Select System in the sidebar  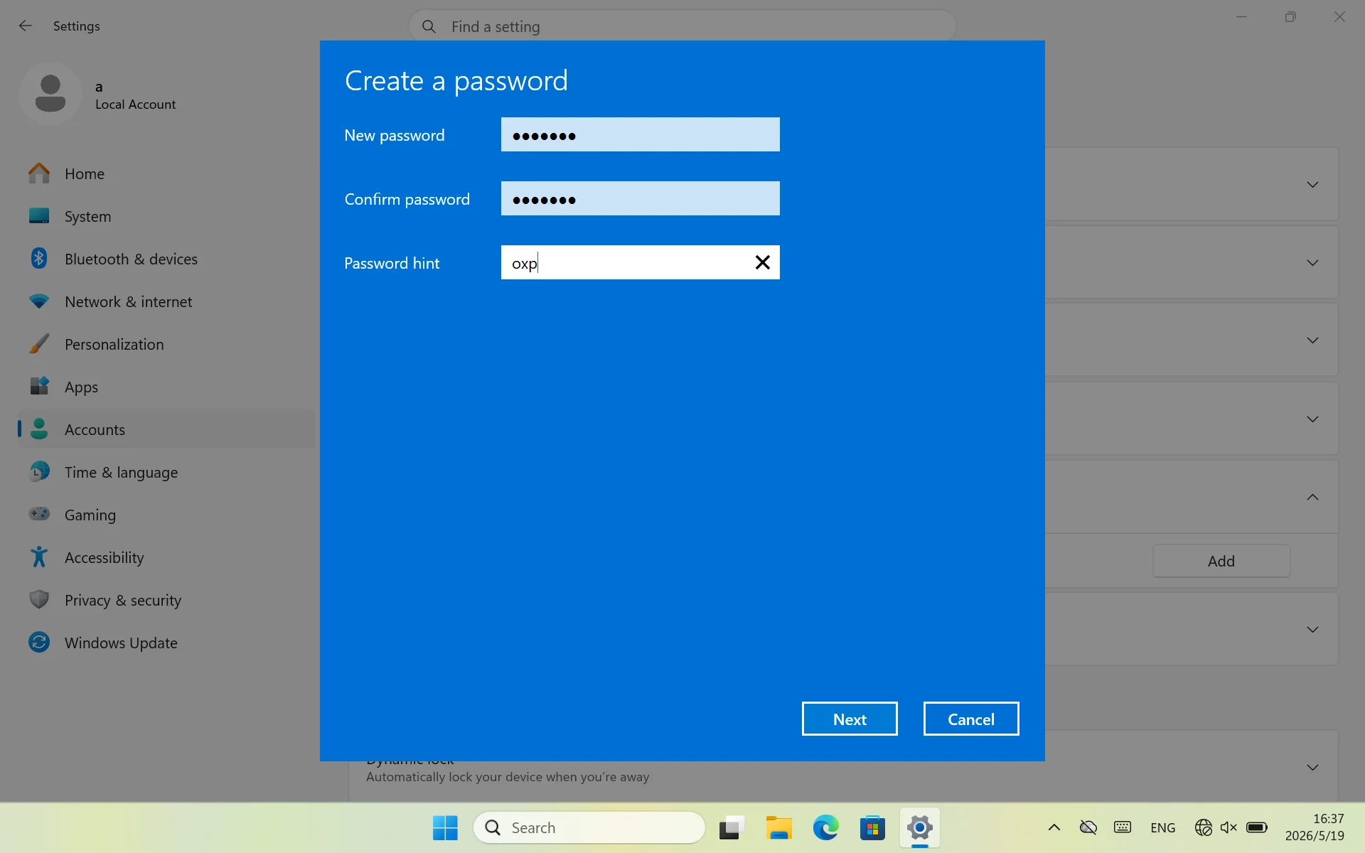tap(166, 216)
